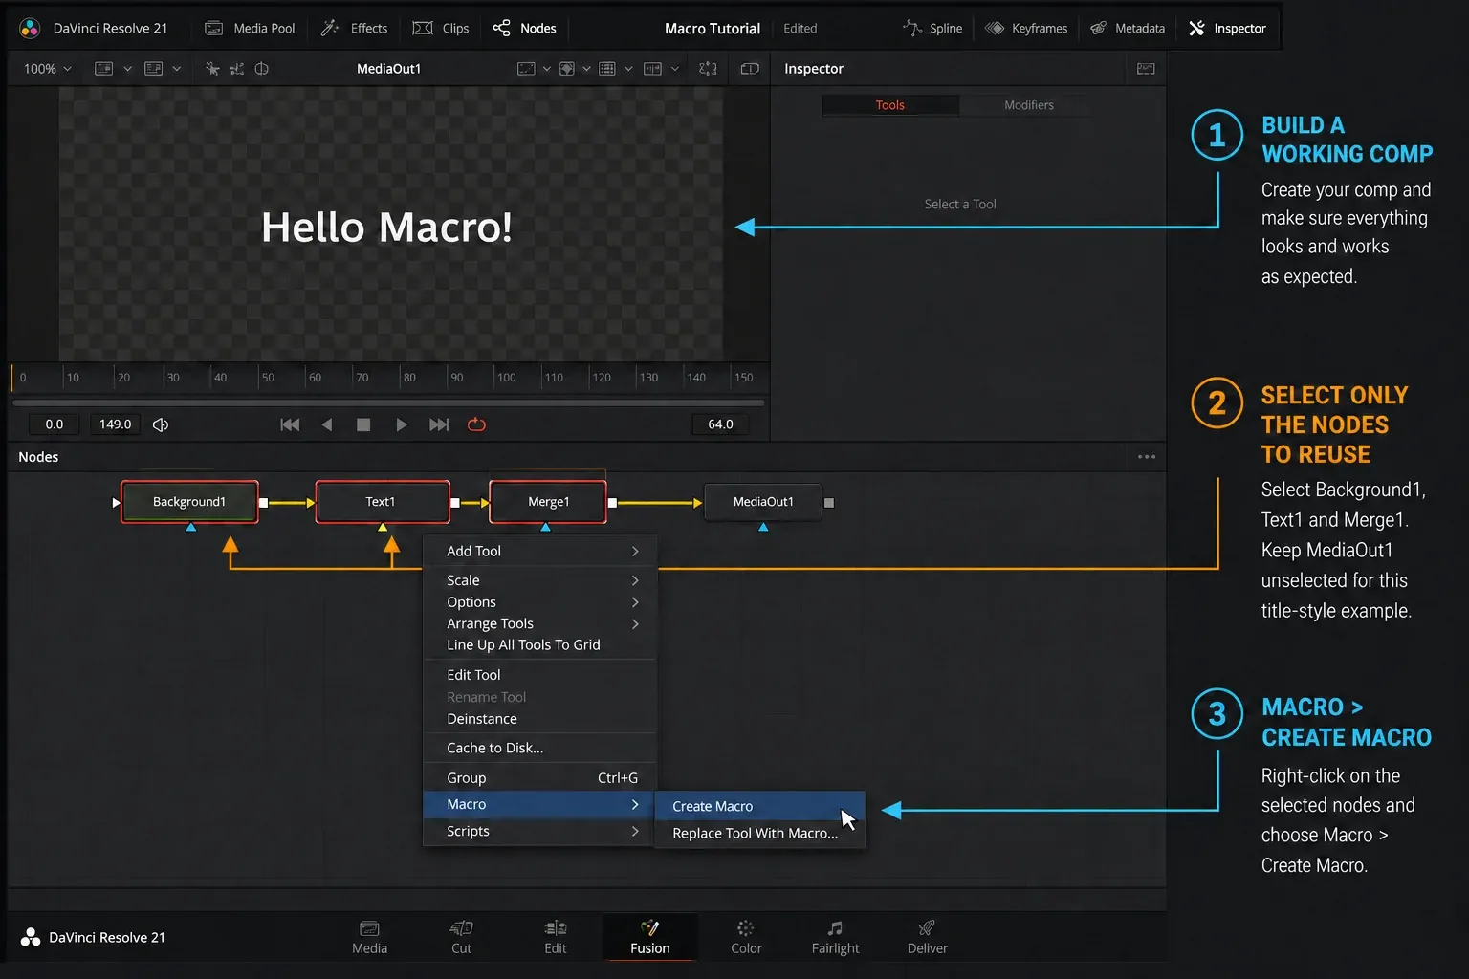Screen dimensions: 1469x979
Task: Play reverse button
Action: click(x=327, y=424)
